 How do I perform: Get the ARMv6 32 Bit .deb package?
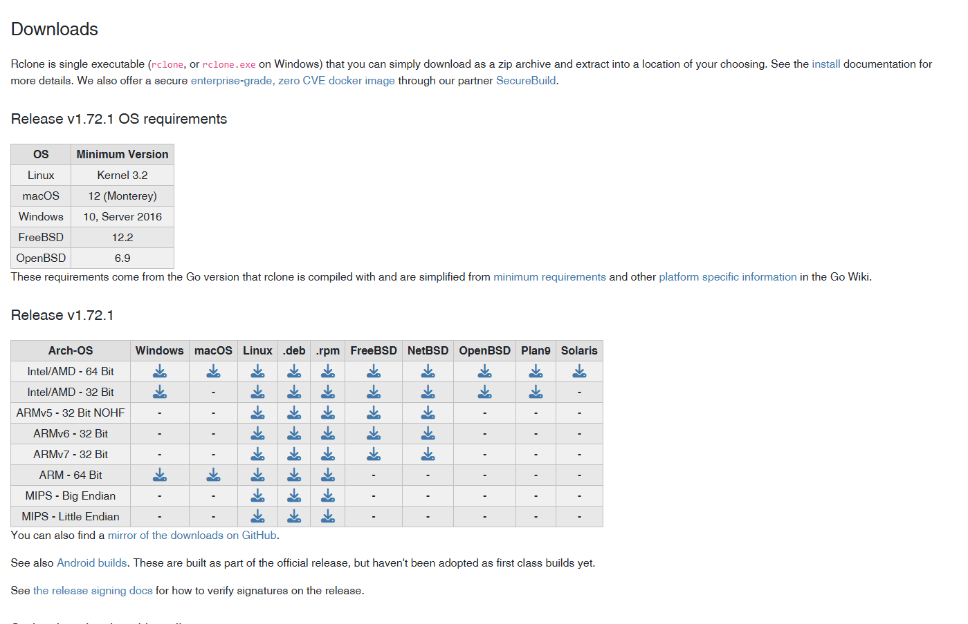pyautogui.click(x=294, y=433)
